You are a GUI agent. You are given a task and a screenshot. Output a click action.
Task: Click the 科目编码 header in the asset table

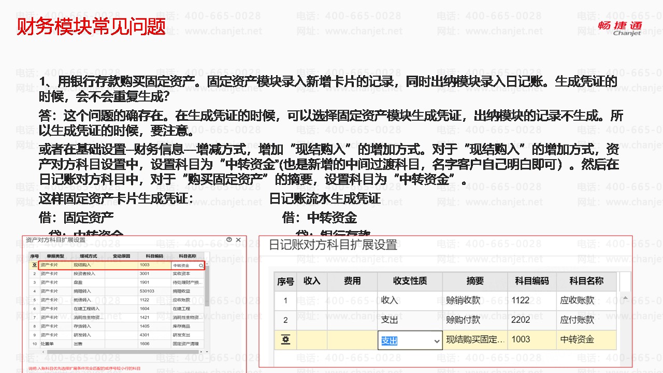coord(154,256)
